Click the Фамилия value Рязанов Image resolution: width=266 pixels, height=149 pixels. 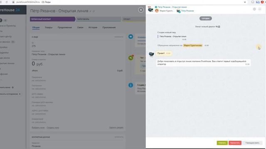click(x=36, y=146)
